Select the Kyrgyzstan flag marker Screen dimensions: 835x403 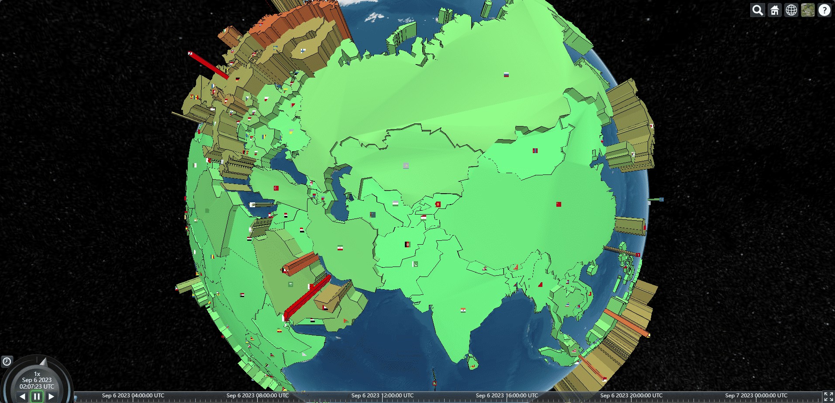pos(438,204)
